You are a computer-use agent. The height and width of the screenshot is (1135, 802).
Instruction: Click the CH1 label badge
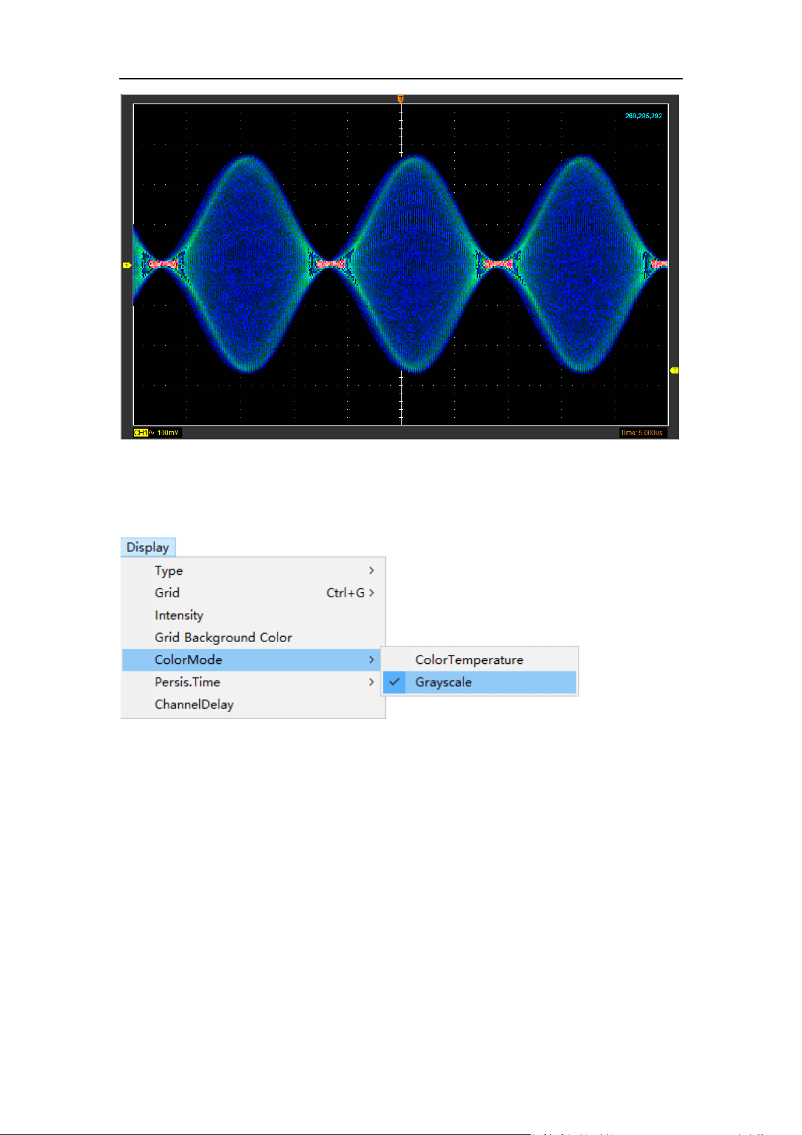(141, 432)
